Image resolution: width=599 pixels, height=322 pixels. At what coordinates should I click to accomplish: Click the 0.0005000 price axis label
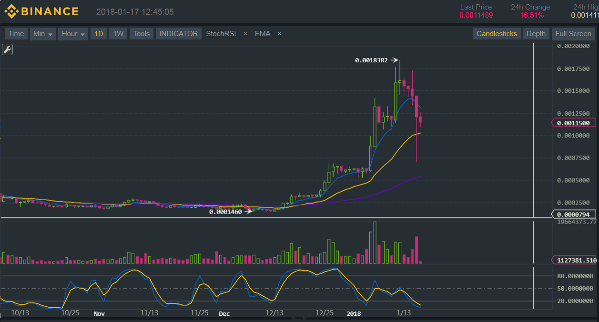[x=573, y=180]
